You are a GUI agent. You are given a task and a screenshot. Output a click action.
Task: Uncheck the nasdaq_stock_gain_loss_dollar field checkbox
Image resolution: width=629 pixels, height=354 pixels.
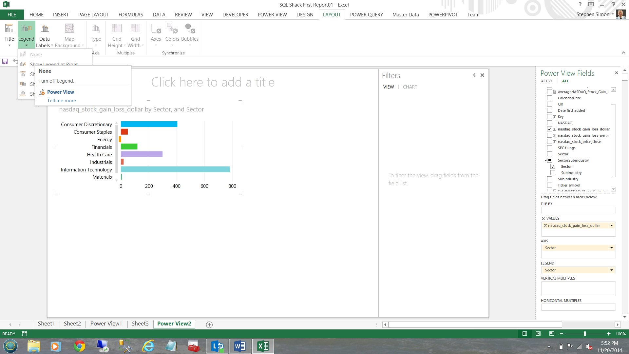[549, 129]
